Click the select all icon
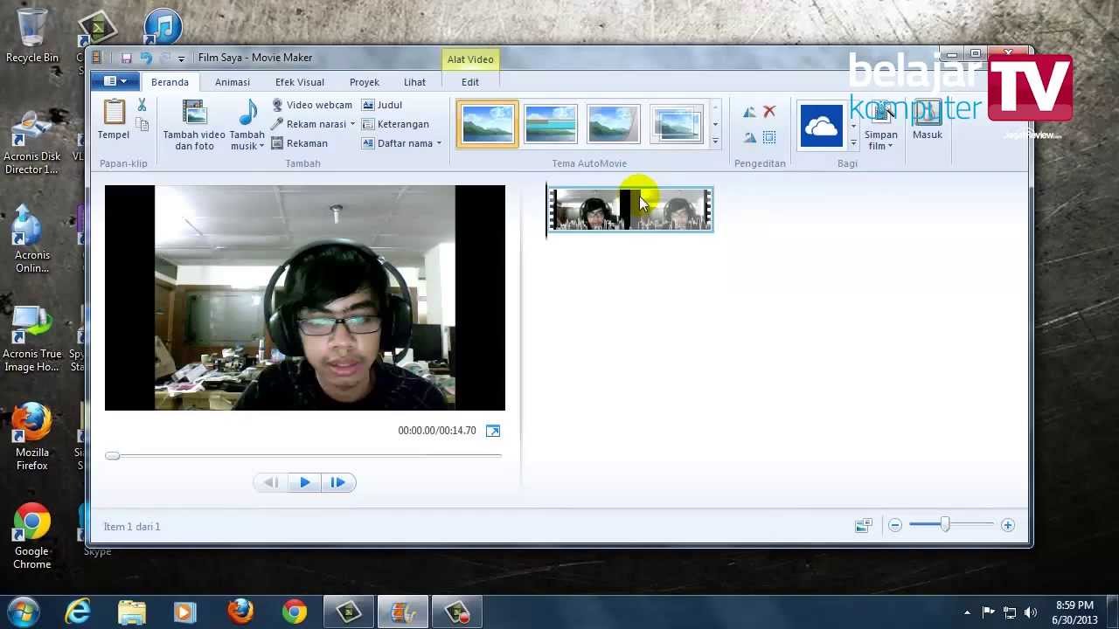The width and height of the screenshot is (1119, 629). [x=769, y=137]
